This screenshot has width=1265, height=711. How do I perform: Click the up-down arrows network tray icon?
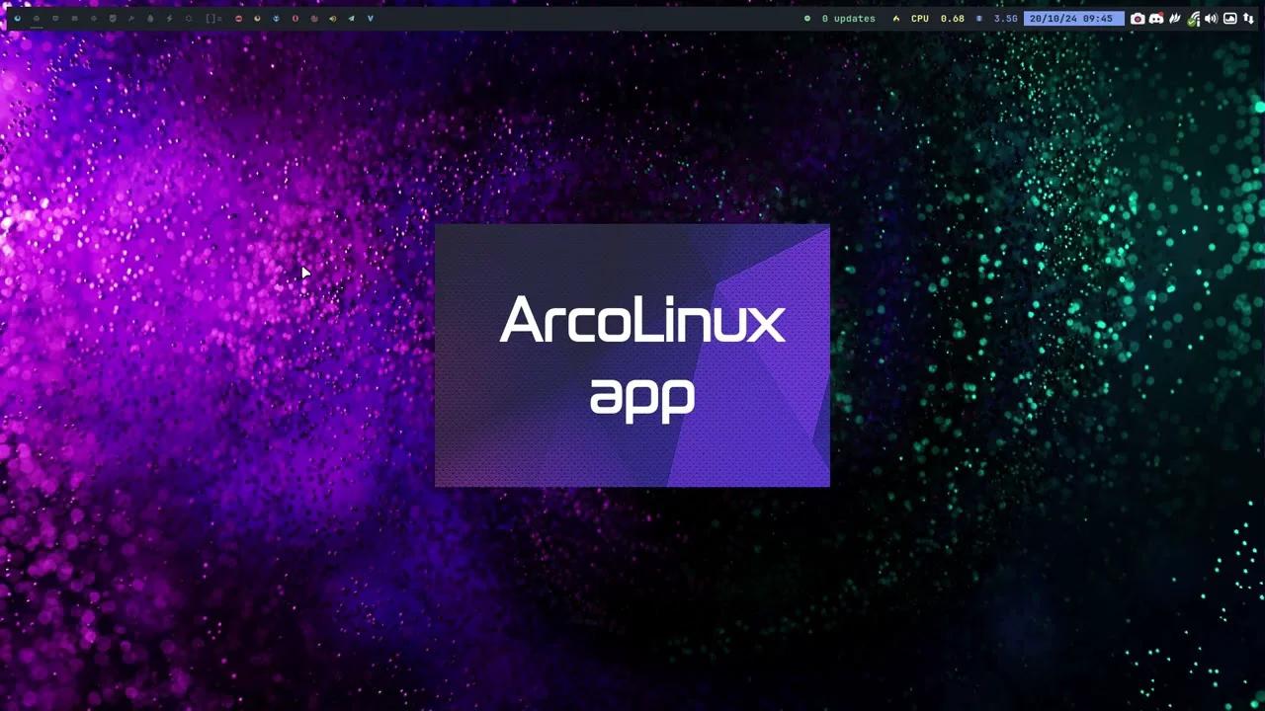pos(1249,19)
